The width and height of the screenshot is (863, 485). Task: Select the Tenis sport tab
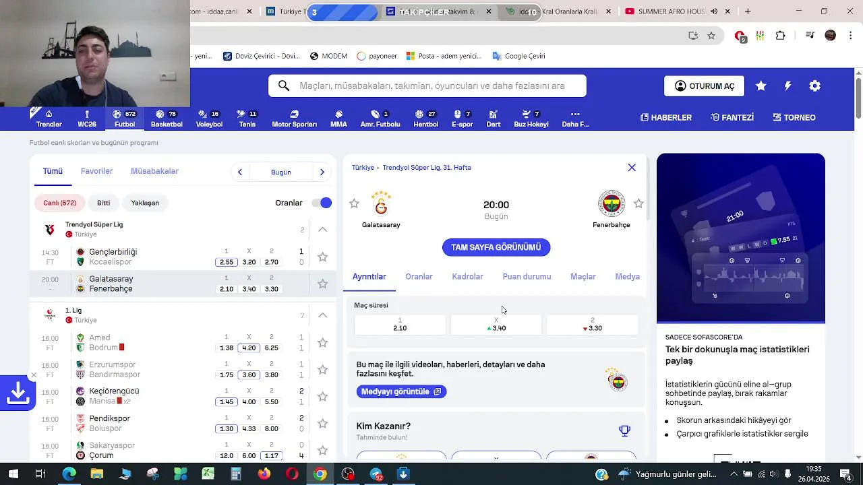(247, 119)
